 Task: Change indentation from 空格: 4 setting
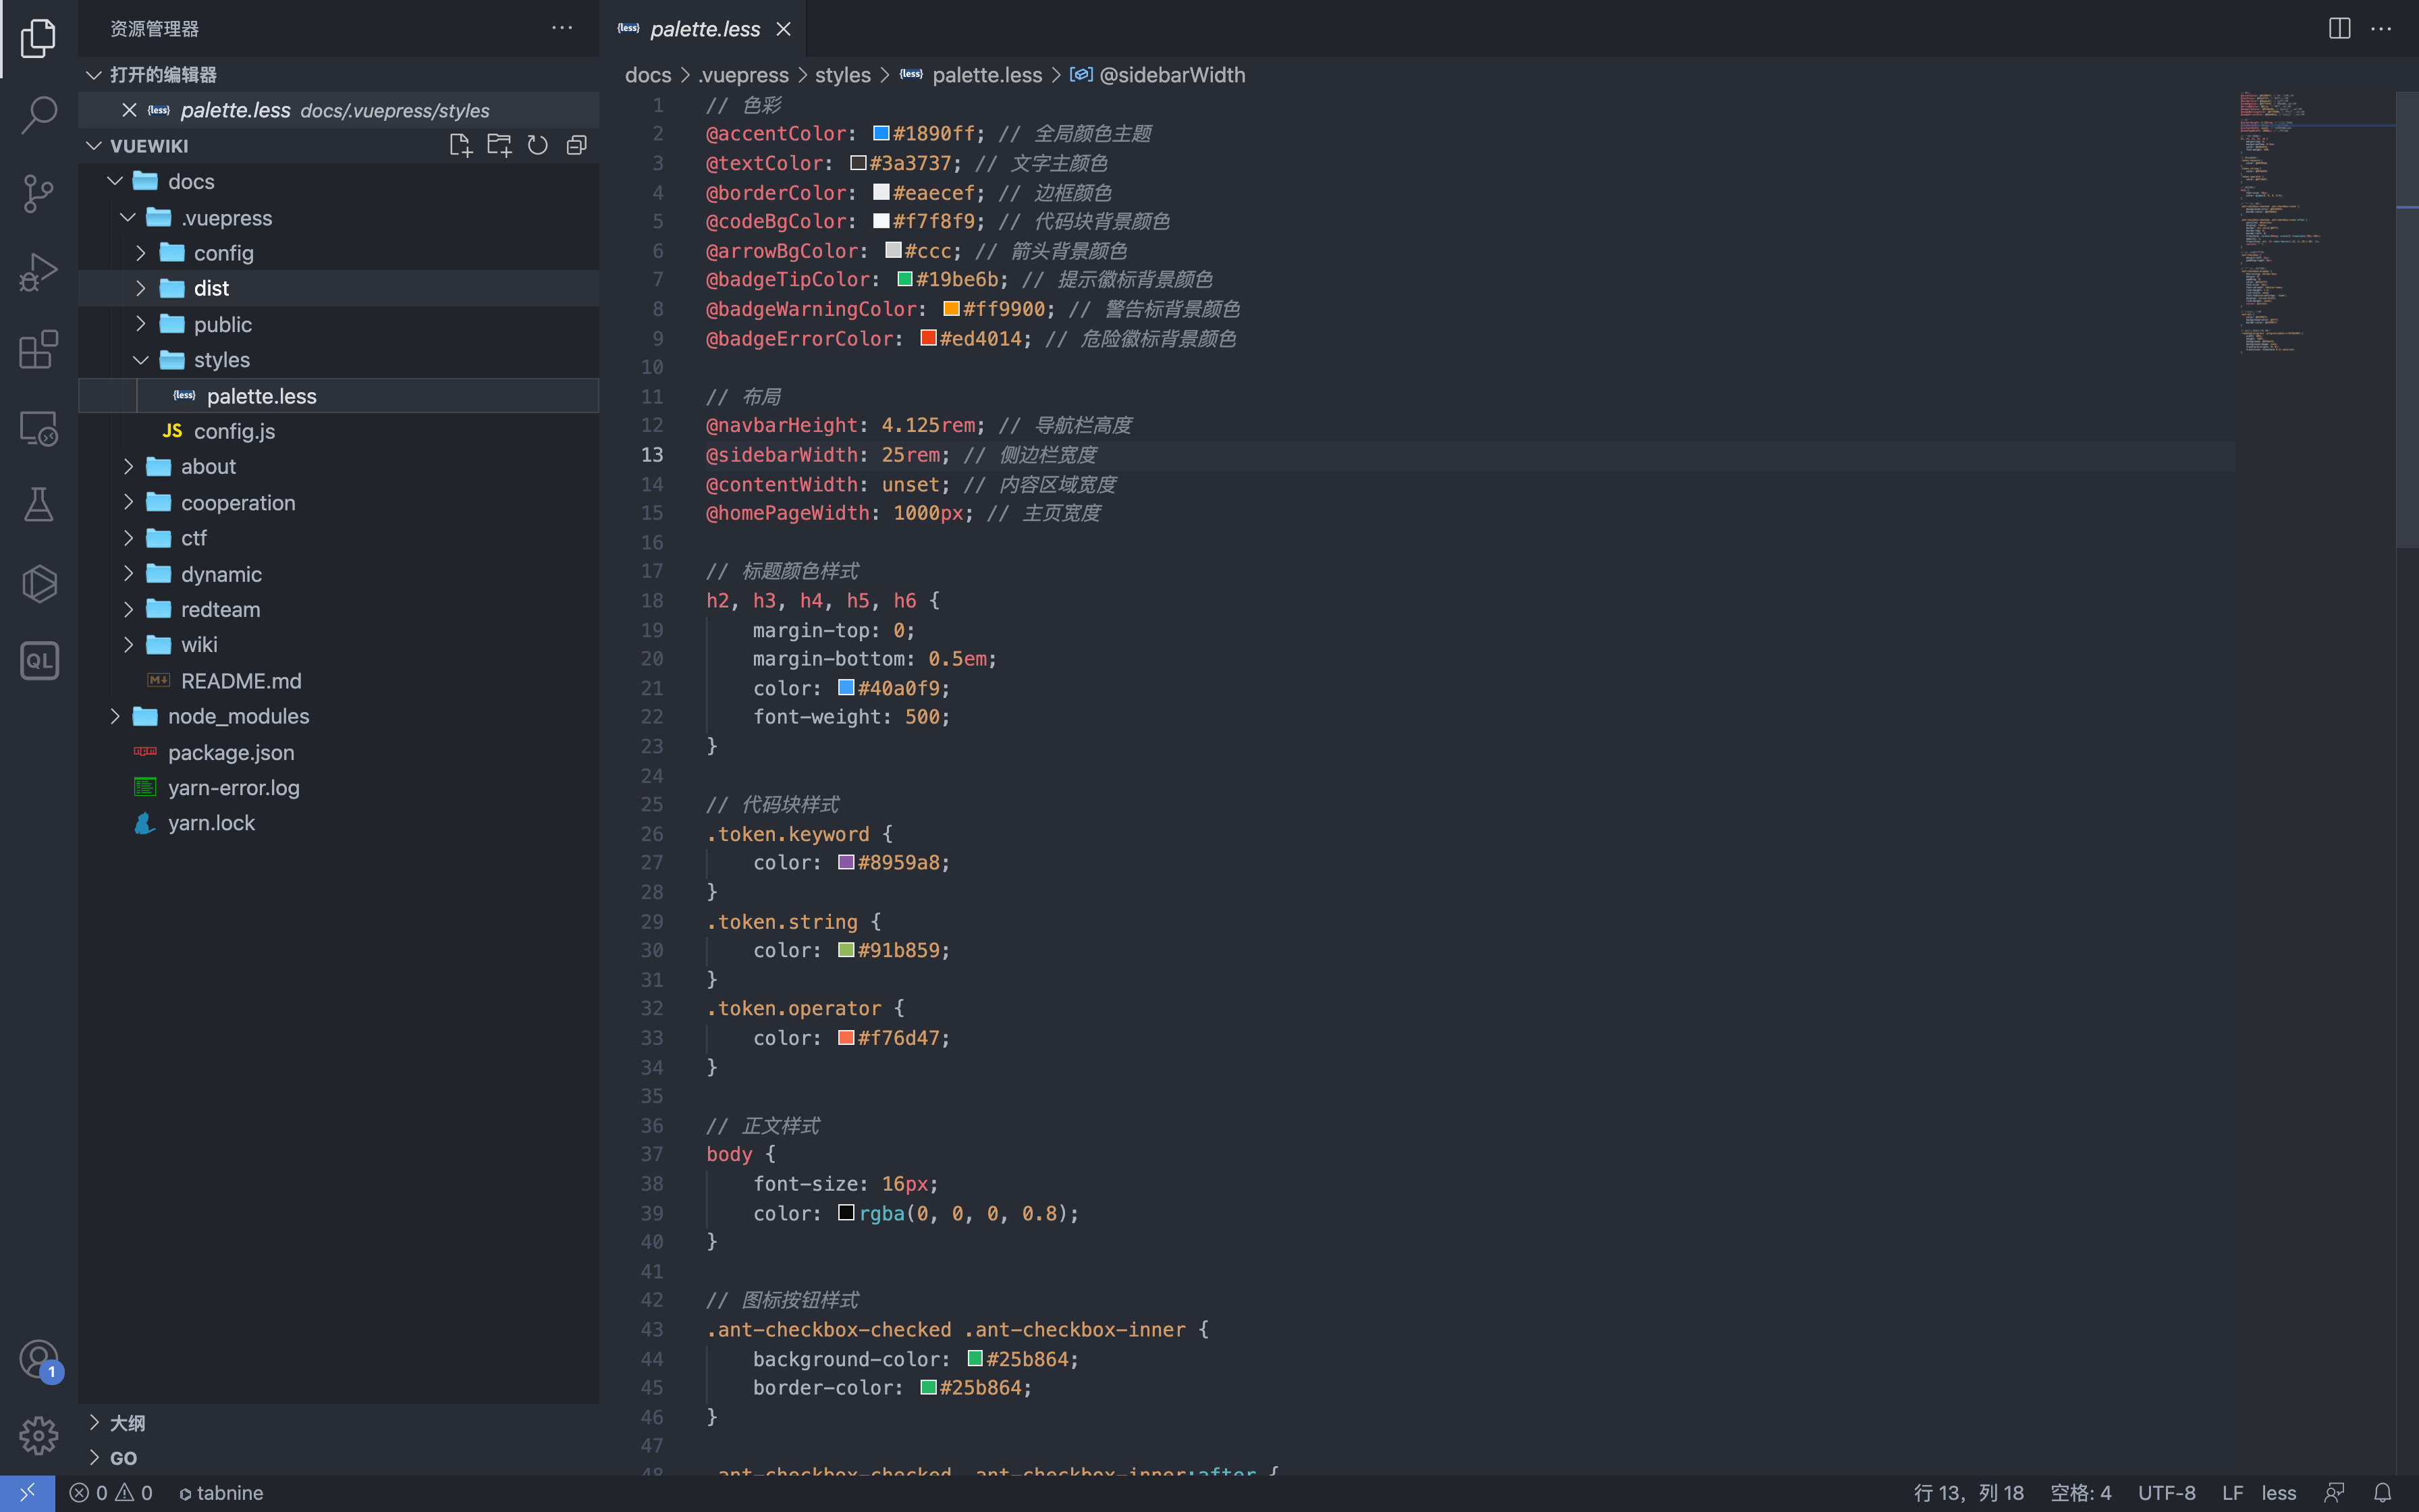click(2080, 1492)
